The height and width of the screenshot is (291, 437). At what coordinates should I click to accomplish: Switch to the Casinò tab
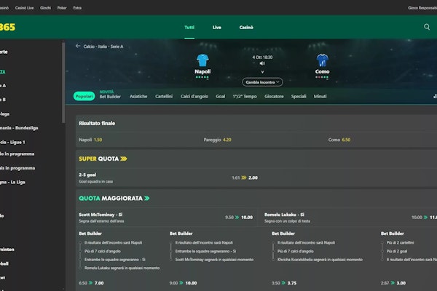point(246,28)
